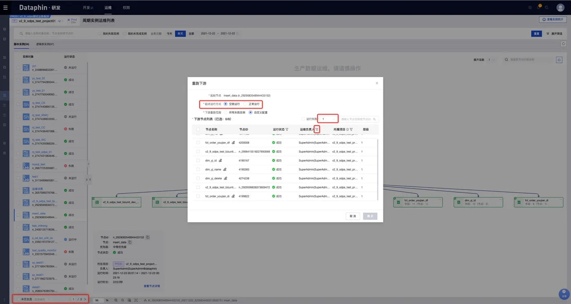Open the 运维 top menu
This screenshot has width=571, height=304.
point(108,8)
